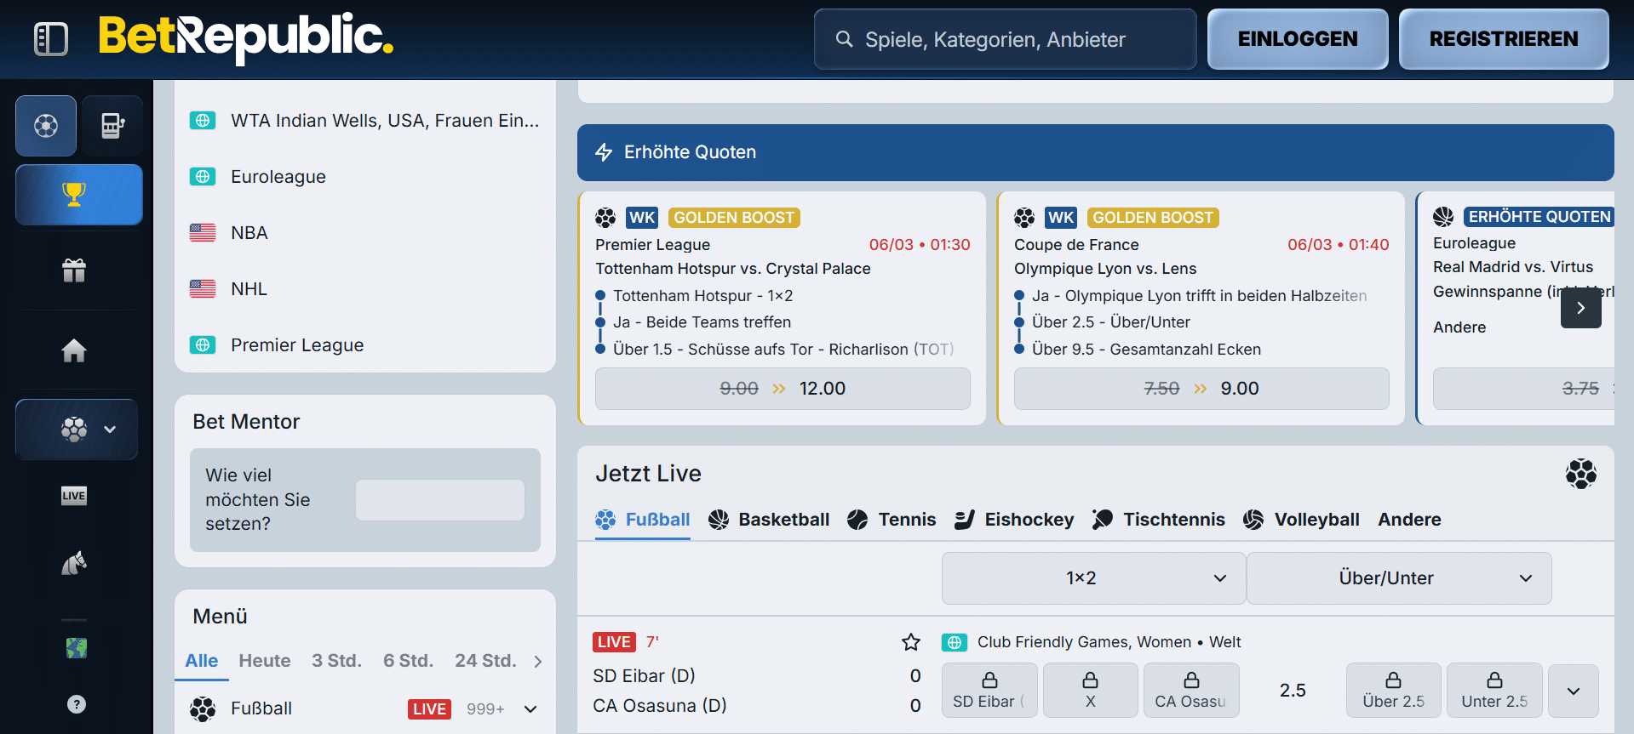Click the REGISTRIEREN button
Screen dimensions: 1634x734
pos(1503,39)
